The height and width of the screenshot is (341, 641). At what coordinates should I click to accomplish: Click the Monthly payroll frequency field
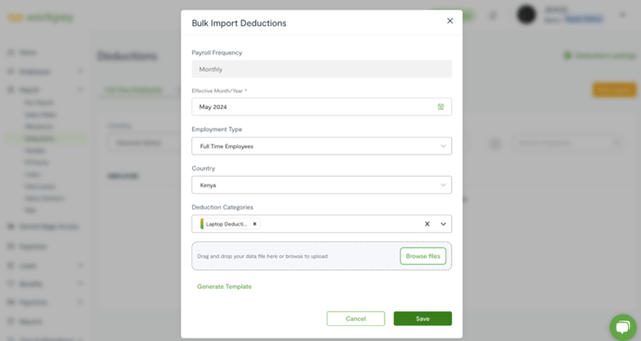point(321,69)
